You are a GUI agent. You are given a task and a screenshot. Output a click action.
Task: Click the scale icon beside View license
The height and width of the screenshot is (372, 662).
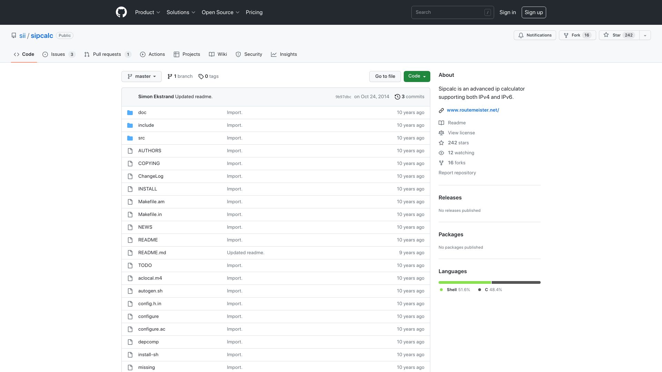tap(441, 133)
